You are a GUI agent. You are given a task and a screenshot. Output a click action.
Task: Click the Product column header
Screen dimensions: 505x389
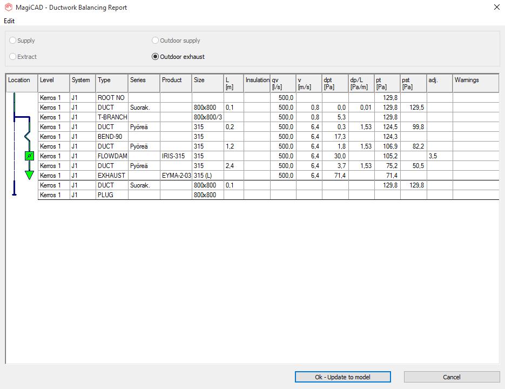pos(176,83)
